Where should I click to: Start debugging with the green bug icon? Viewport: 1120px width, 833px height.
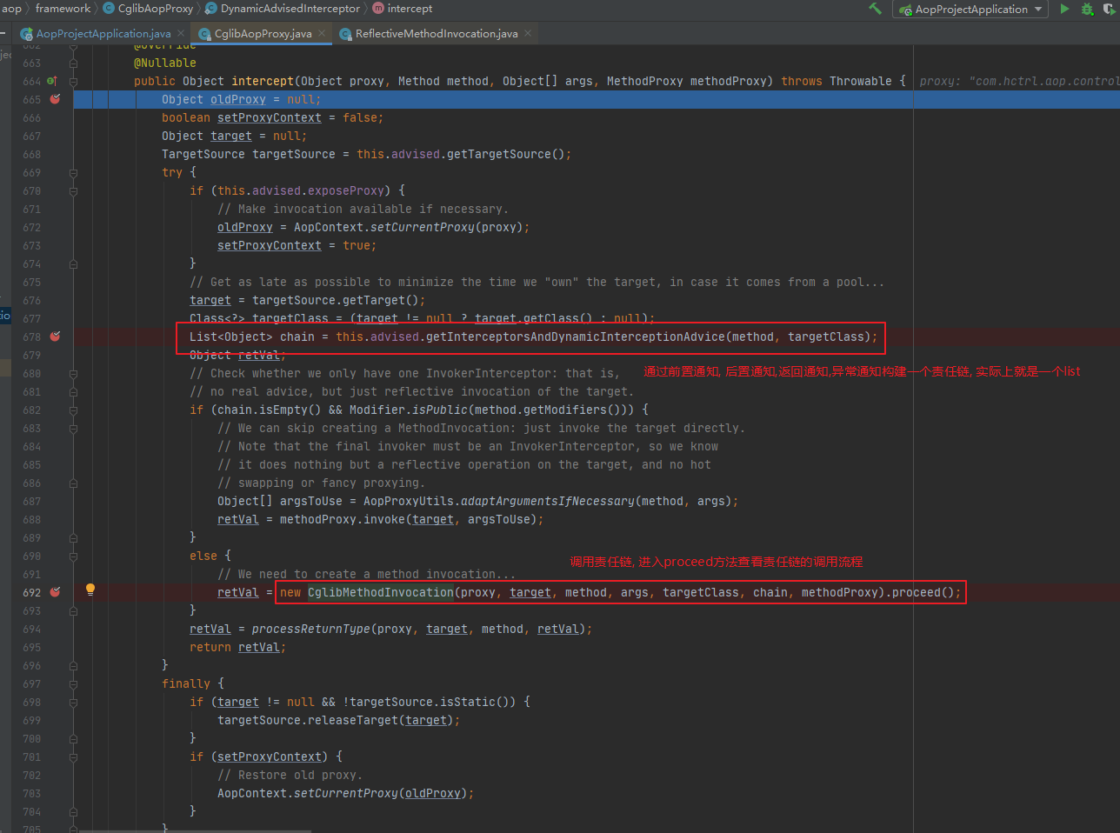[1087, 9]
